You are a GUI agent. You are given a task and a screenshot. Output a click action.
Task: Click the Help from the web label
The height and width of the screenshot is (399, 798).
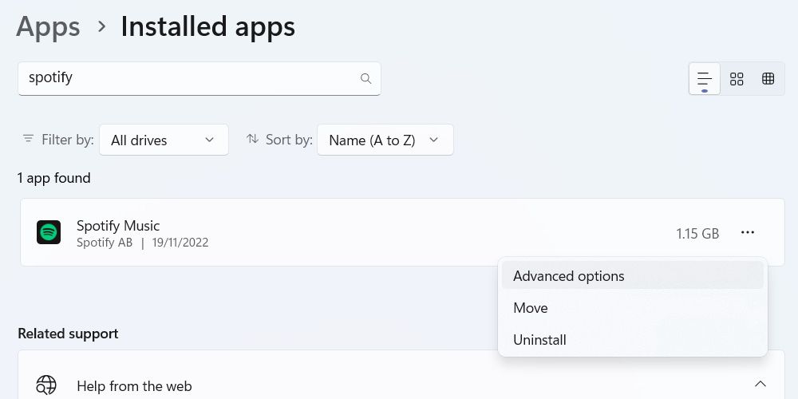[x=134, y=386]
